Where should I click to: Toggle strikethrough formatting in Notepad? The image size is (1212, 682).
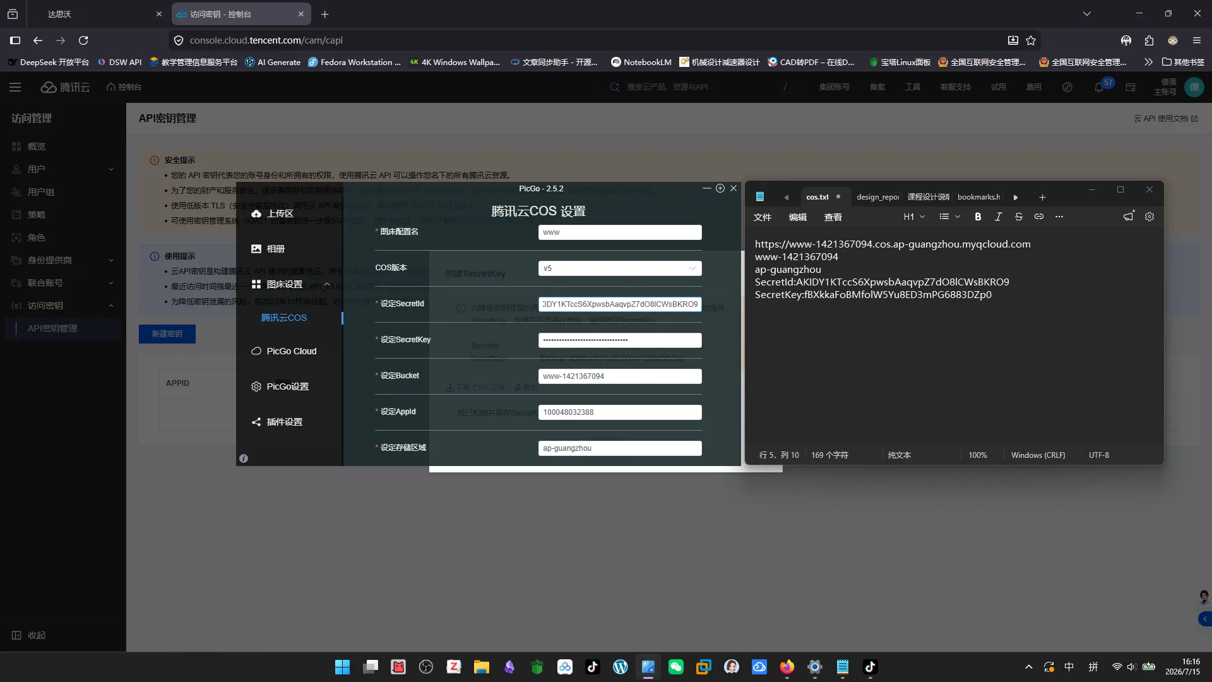pyautogui.click(x=1019, y=217)
